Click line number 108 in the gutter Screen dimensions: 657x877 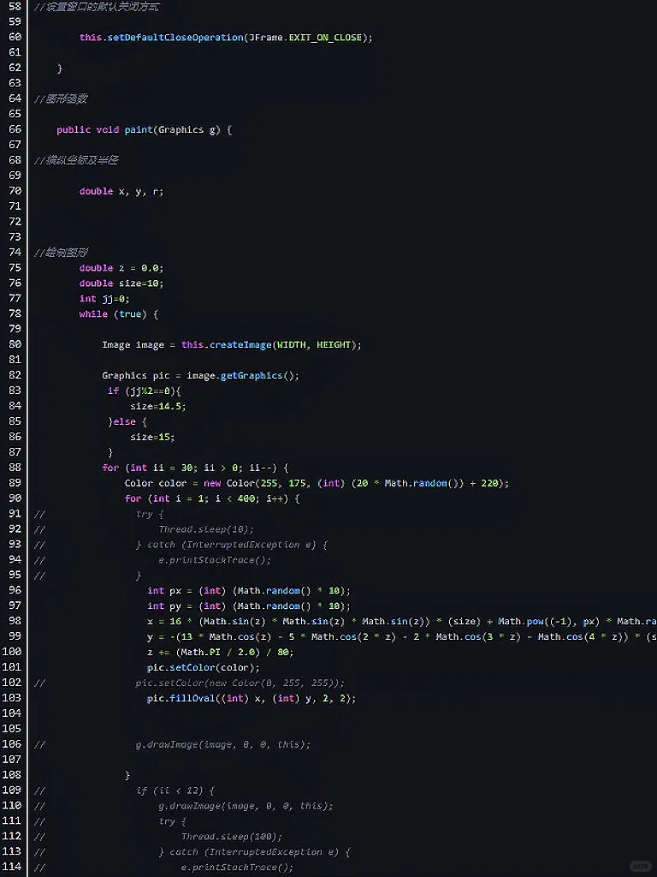(x=13, y=774)
